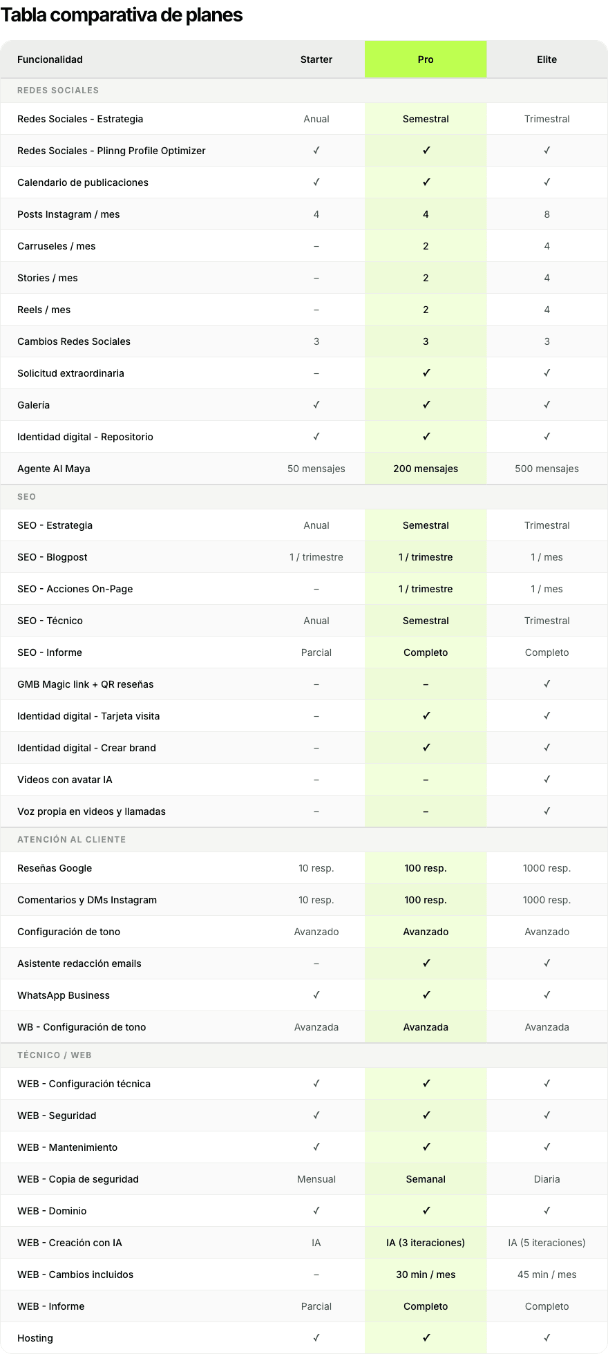Screen dimensions: 608x1354
Task: Click Pro checkmark for Identidad digital - Crear brand
Action: pyautogui.click(x=426, y=748)
